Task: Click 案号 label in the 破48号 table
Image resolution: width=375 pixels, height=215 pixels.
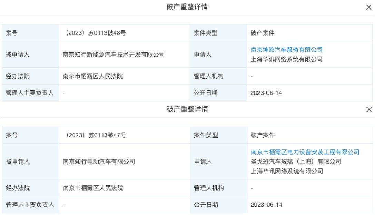Action: coord(12,33)
